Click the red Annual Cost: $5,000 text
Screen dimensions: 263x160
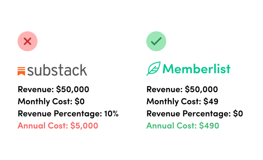coord(58,126)
